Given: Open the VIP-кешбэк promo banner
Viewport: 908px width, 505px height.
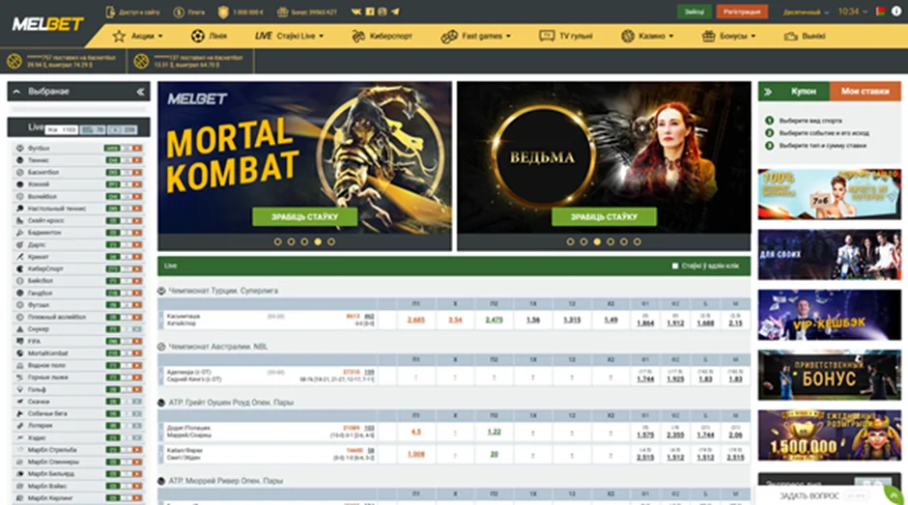Looking at the screenshot, I should pyautogui.click(x=829, y=315).
